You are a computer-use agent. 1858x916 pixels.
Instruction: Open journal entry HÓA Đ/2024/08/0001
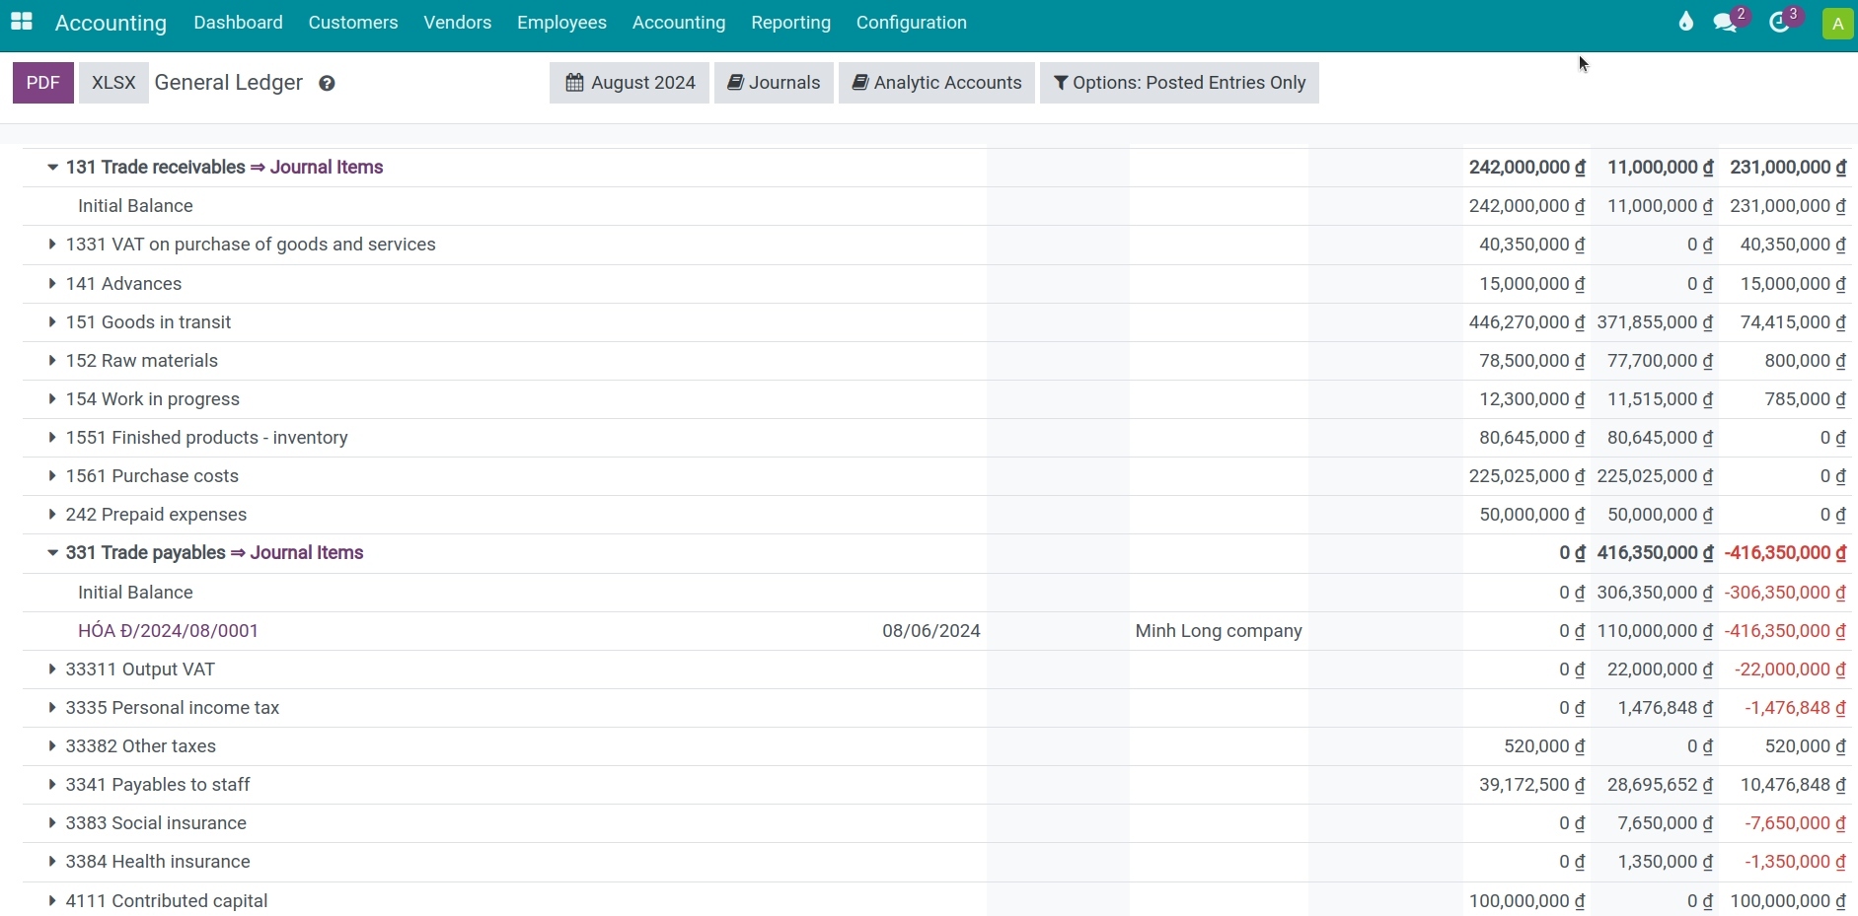[168, 631]
